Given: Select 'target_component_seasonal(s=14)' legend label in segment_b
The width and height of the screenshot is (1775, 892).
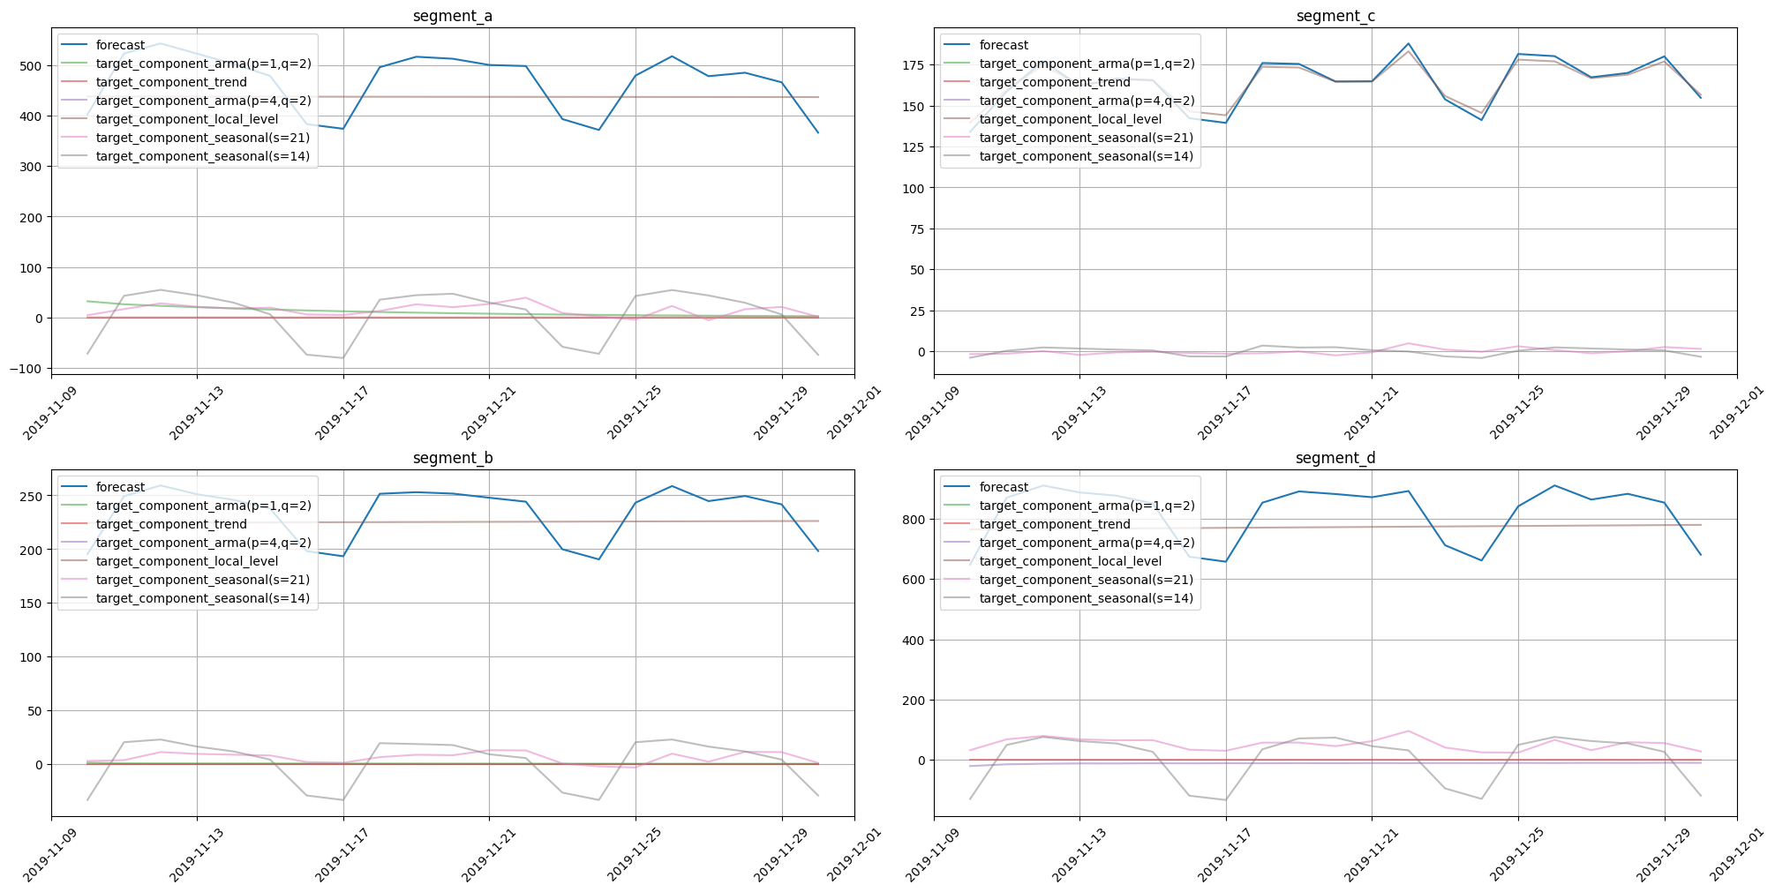Looking at the screenshot, I should click(x=203, y=598).
